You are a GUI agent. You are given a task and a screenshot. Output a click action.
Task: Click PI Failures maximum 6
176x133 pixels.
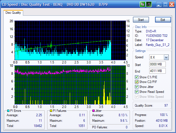tap(84, 121)
